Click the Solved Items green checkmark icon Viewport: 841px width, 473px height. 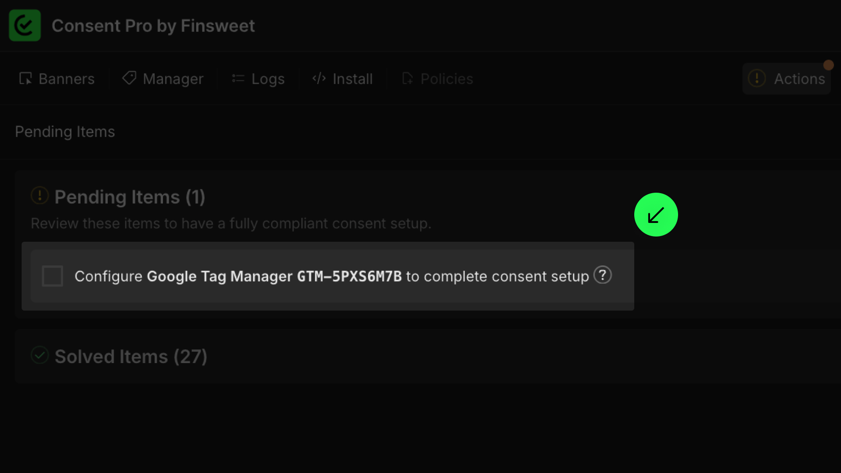(x=39, y=355)
